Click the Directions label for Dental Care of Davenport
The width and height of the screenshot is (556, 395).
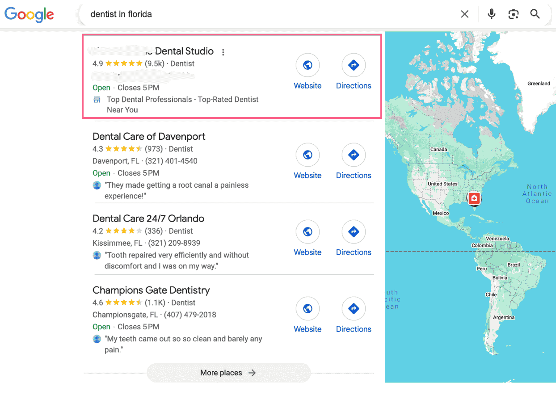pyautogui.click(x=354, y=176)
